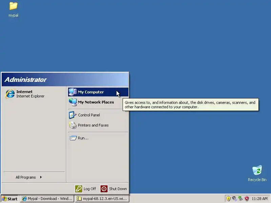Click the Control Panel icon
The image size is (271, 203).
point(72,115)
